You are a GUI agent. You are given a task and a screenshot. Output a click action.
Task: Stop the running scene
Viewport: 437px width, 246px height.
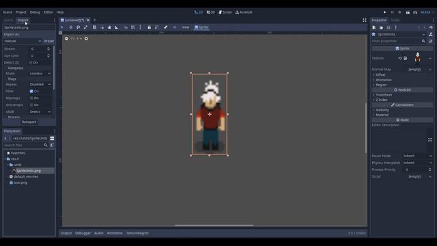[399, 12]
